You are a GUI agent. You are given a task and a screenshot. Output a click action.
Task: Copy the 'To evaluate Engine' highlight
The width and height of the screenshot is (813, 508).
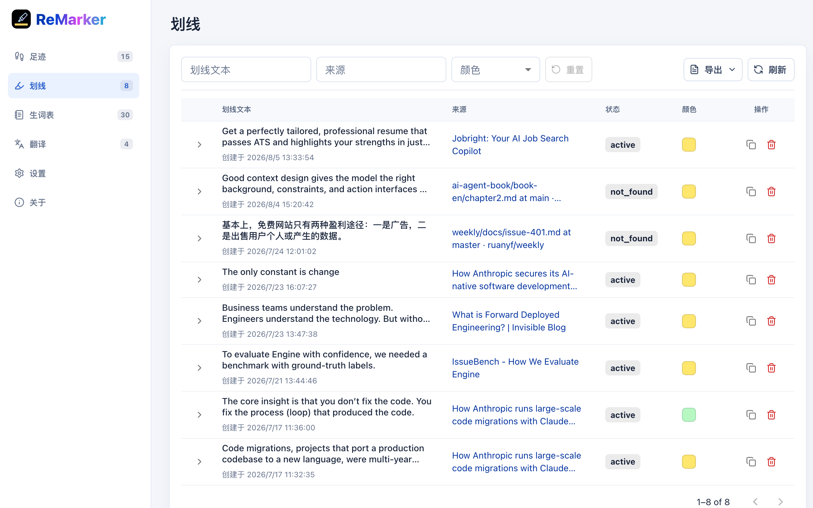coord(751,368)
